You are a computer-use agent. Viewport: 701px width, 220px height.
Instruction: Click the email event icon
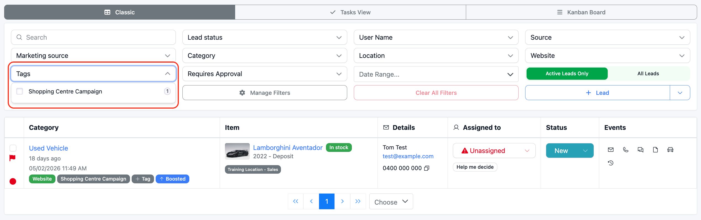pos(610,150)
